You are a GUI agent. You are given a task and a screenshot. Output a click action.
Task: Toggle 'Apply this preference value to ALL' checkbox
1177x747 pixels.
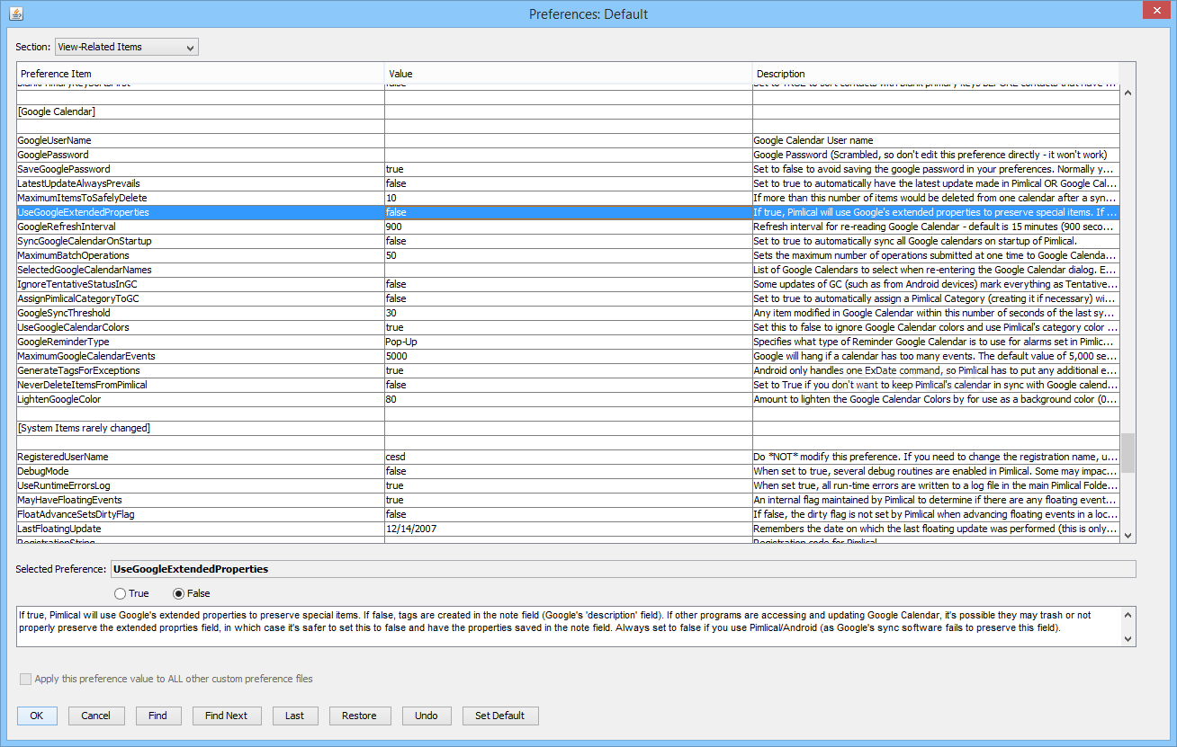[25, 679]
